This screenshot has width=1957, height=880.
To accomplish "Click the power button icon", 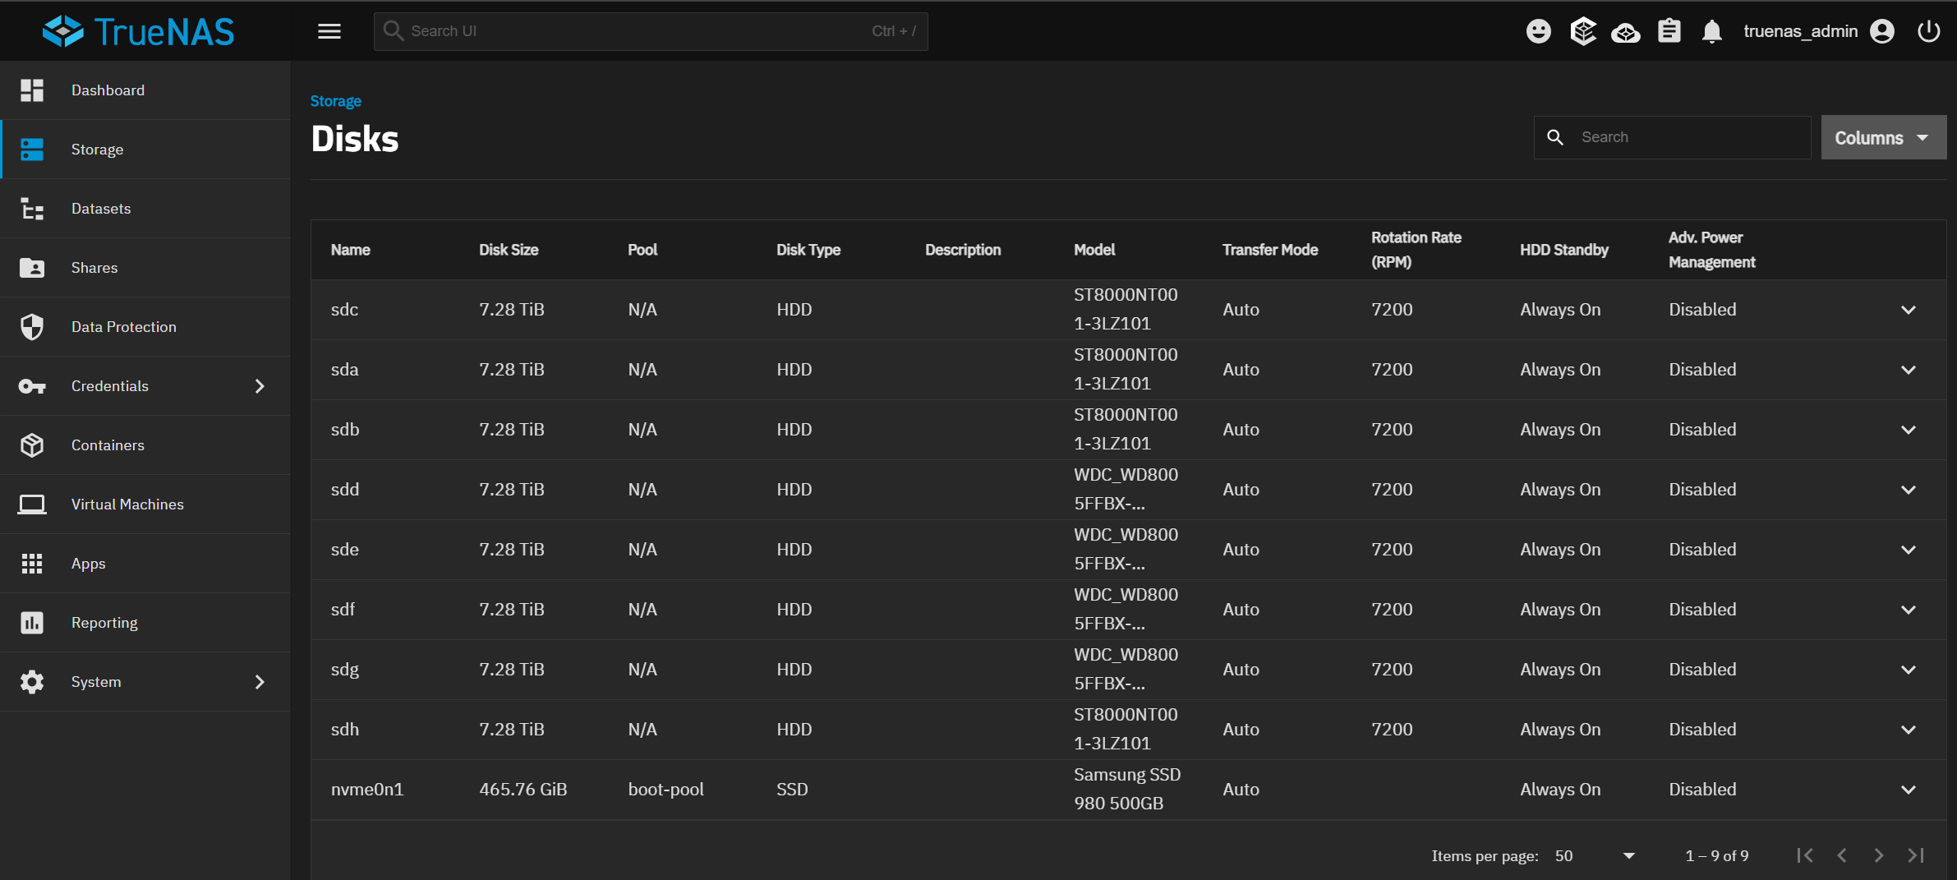I will [1928, 31].
